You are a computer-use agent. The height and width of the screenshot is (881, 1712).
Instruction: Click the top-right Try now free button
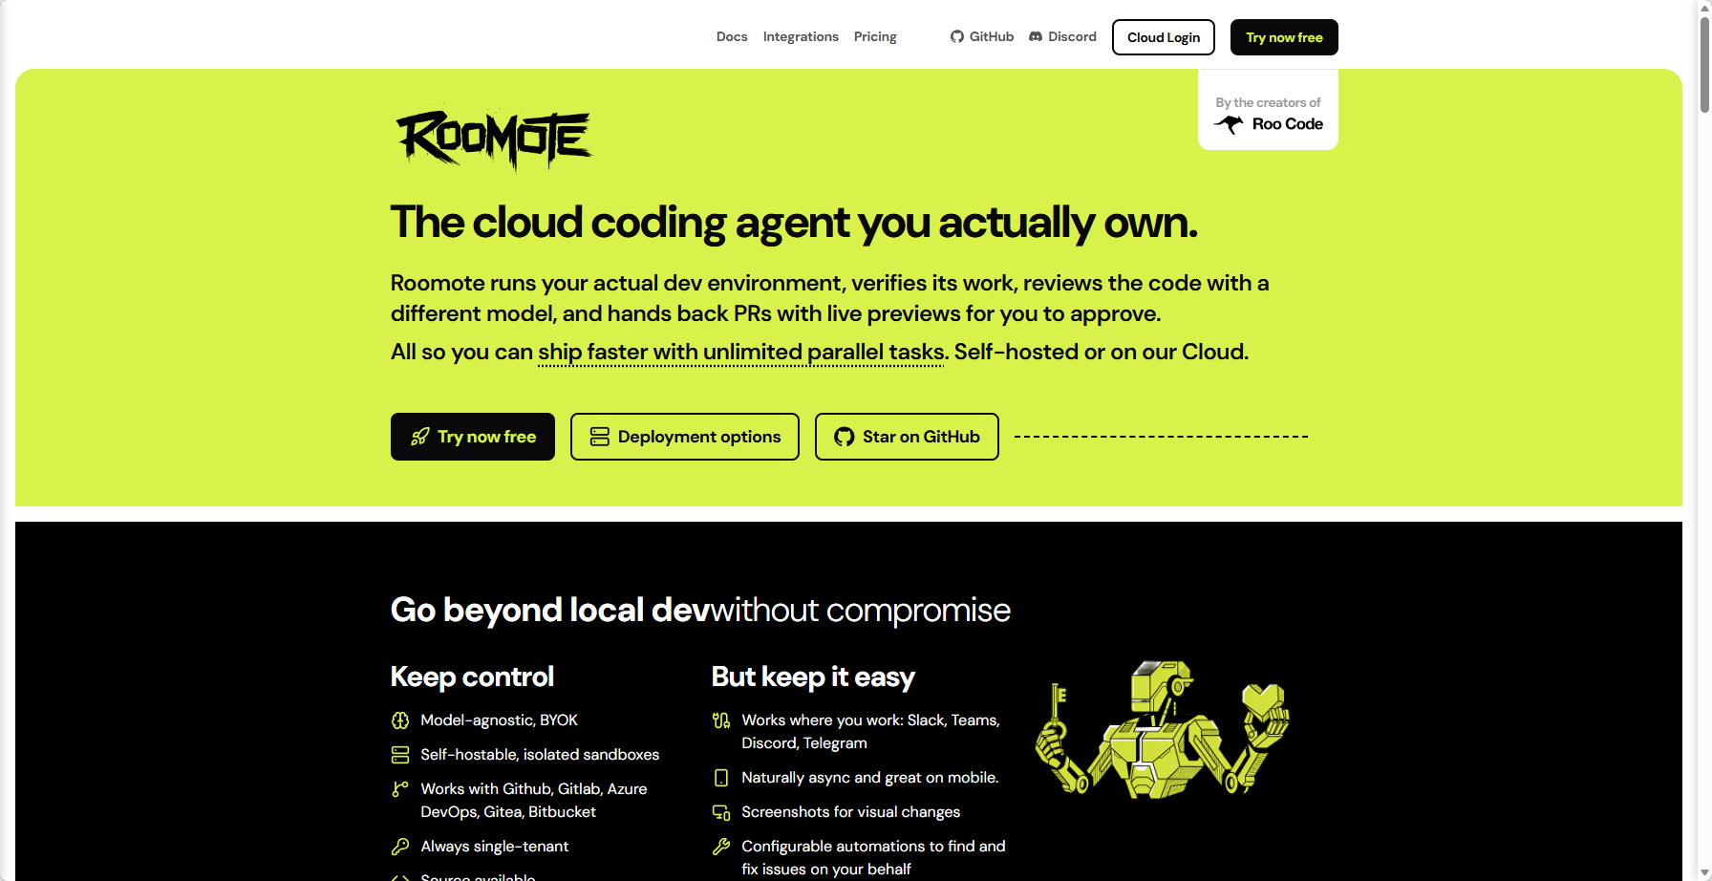[x=1284, y=37]
